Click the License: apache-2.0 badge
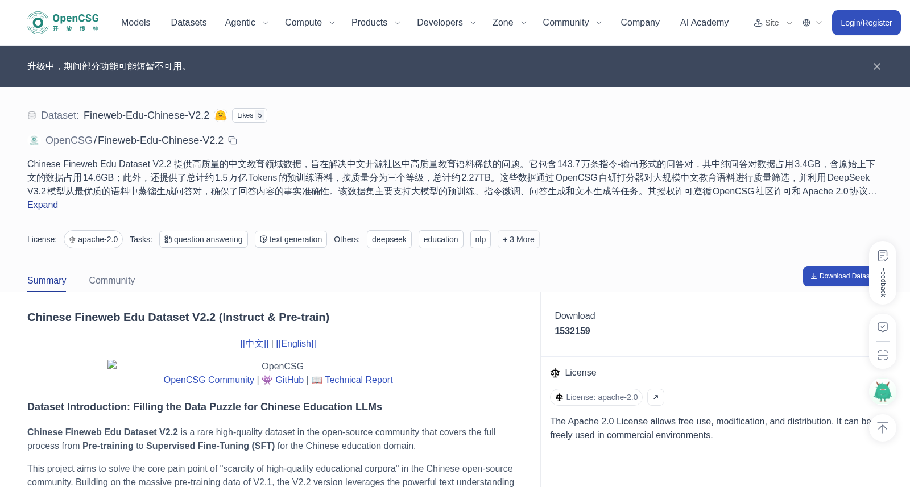 pyautogui.click(x=597, y=397)
